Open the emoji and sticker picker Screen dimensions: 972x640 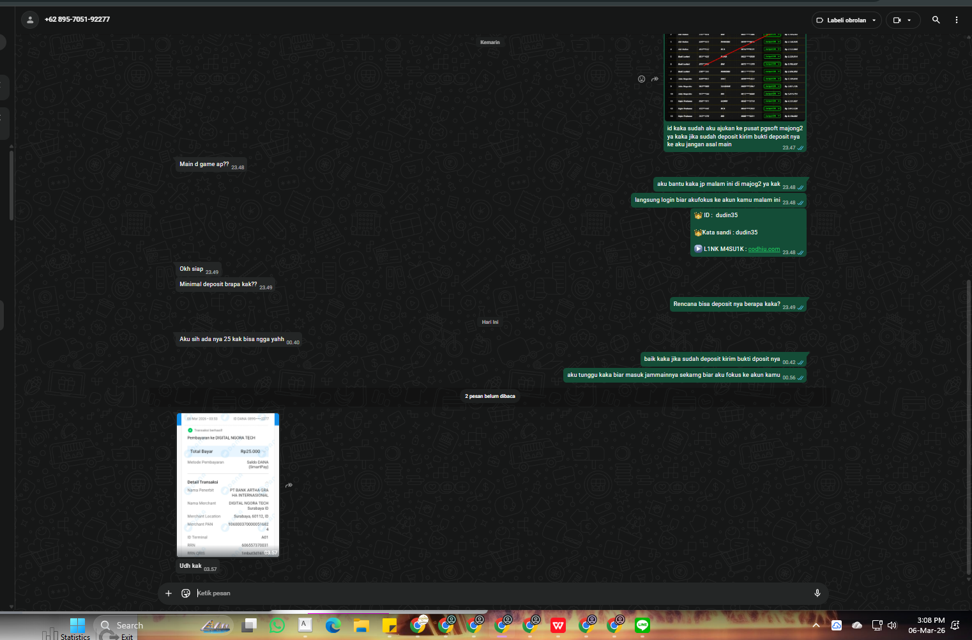click(186, 593)
